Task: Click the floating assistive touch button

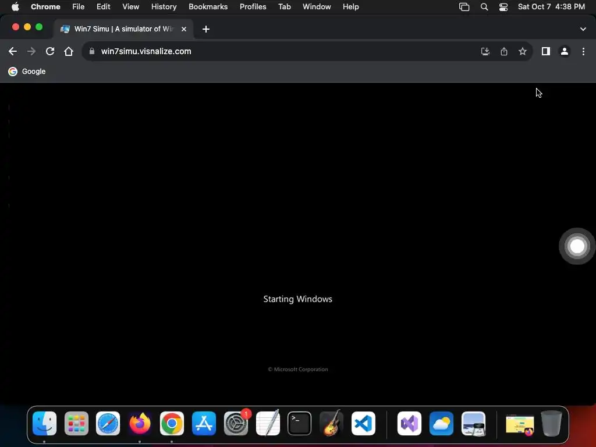Action: (x=577, y=246)
